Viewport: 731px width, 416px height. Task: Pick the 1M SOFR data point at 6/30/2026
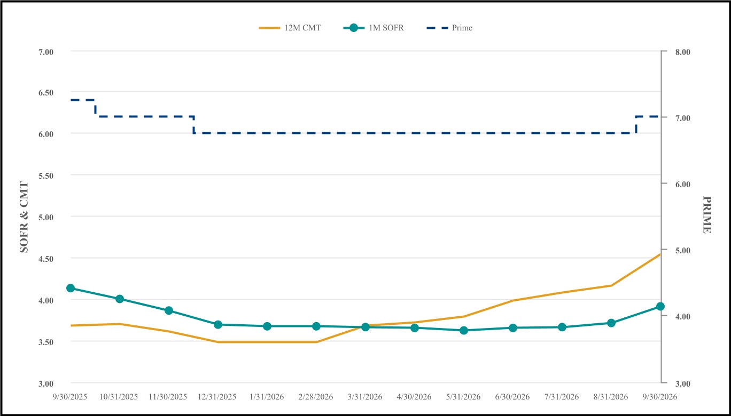tap(513, 327)
